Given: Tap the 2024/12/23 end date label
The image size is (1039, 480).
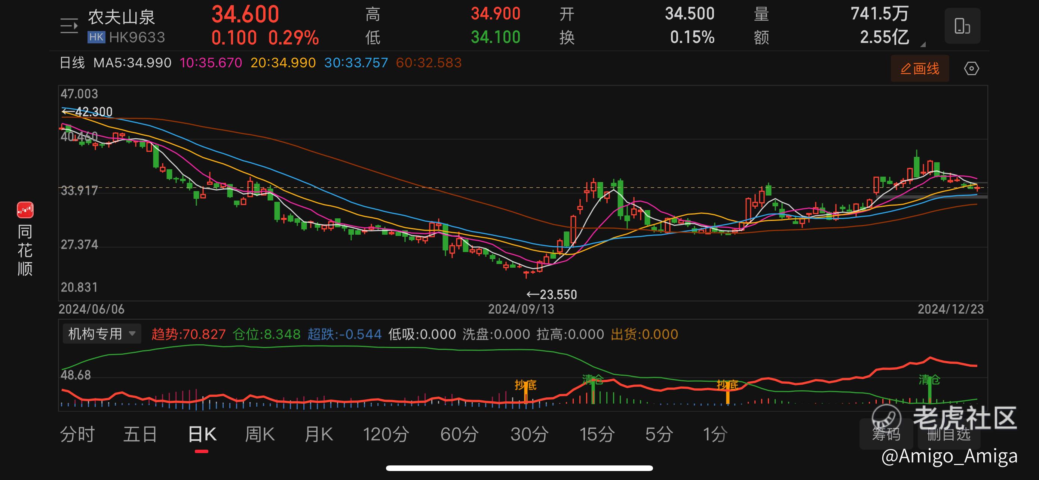Looking at the screenshot, I should tap(951, 309).
